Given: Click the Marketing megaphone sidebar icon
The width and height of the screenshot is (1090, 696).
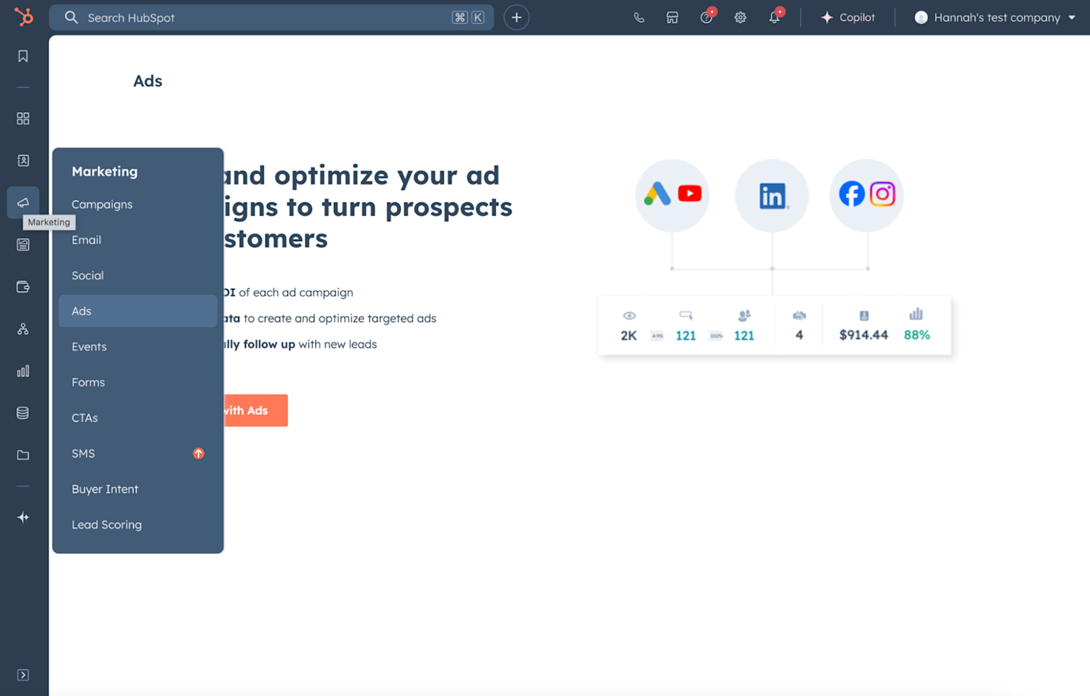Looking at the screenshot, I should [x=23, y=202].
